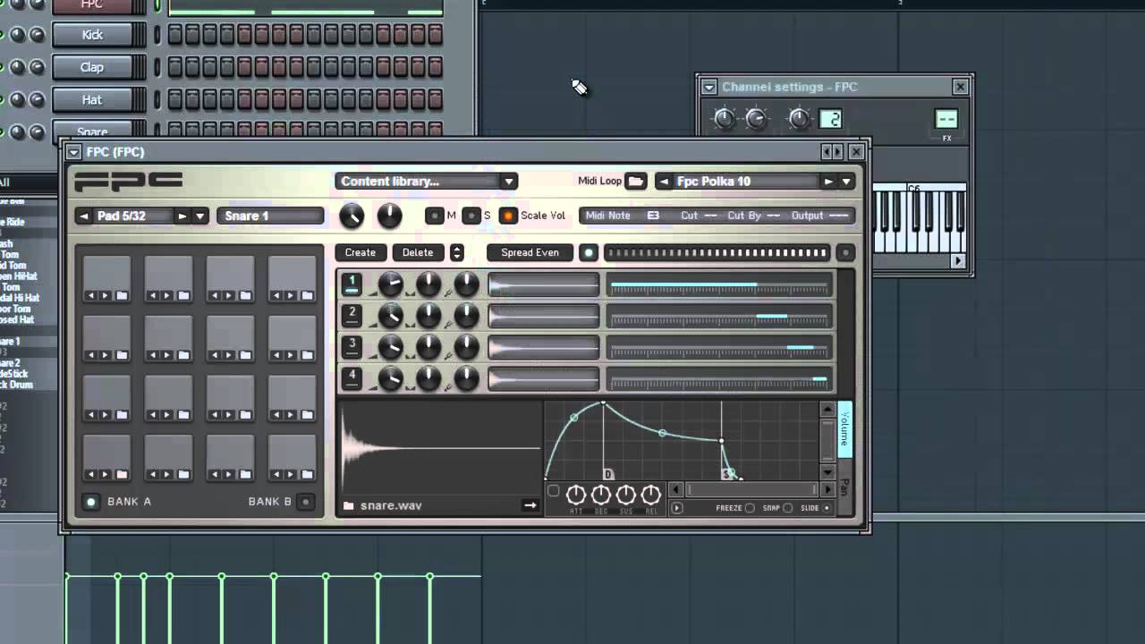
Task: Click the Midi Note keyboard icon
Action: tap(653, 216)
